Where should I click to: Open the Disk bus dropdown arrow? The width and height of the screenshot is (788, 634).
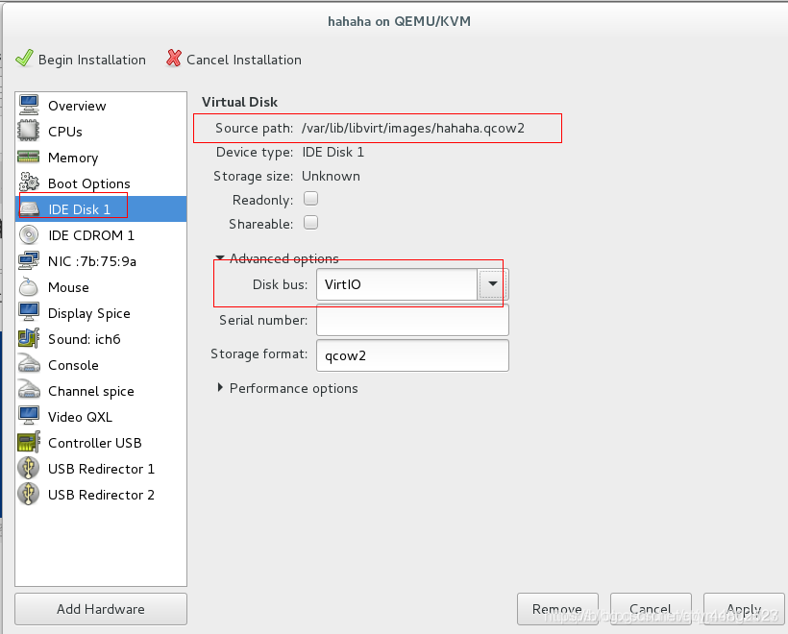coord(492,283)
